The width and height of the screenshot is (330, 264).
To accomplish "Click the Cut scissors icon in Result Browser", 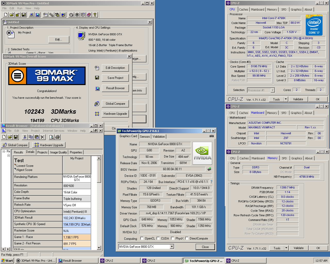I will click(x=25, y=137).
